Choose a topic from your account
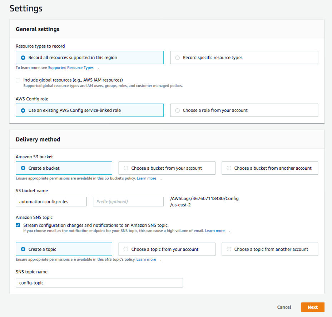Viewport: 332px width, 317px height. pyautogui.click(x=126, y=249)
